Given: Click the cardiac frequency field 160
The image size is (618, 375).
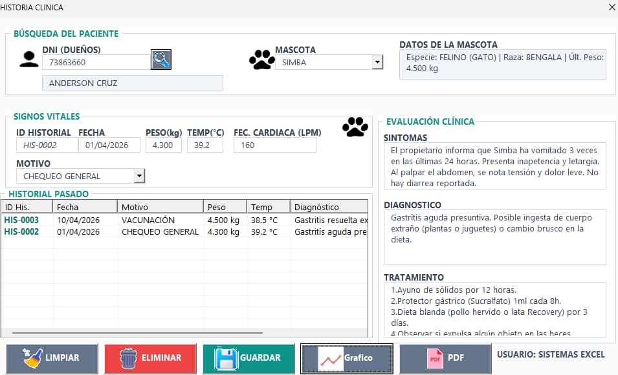Looking at the screenshot, I should [275, 145].
